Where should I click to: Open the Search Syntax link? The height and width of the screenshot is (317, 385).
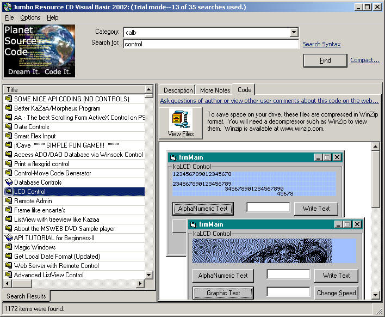321,44
